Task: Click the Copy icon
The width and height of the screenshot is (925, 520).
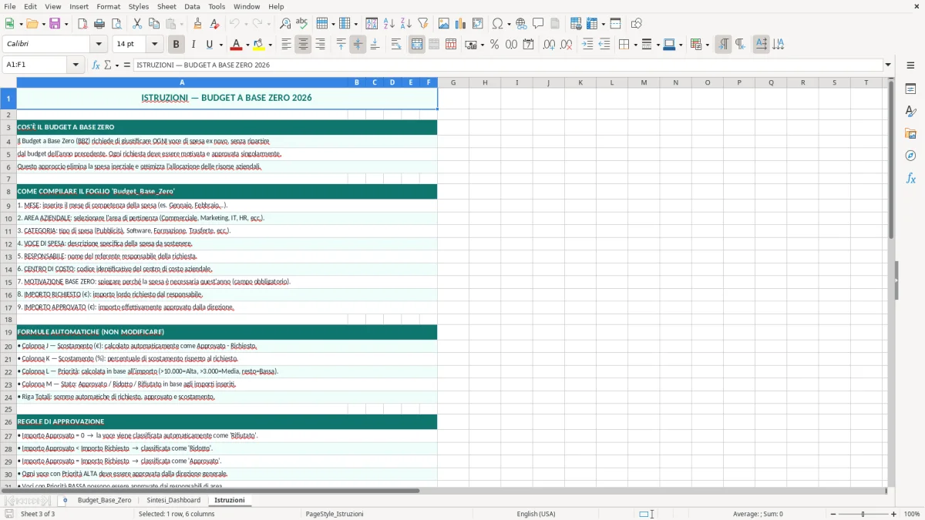Action: [x=154, y=24]
